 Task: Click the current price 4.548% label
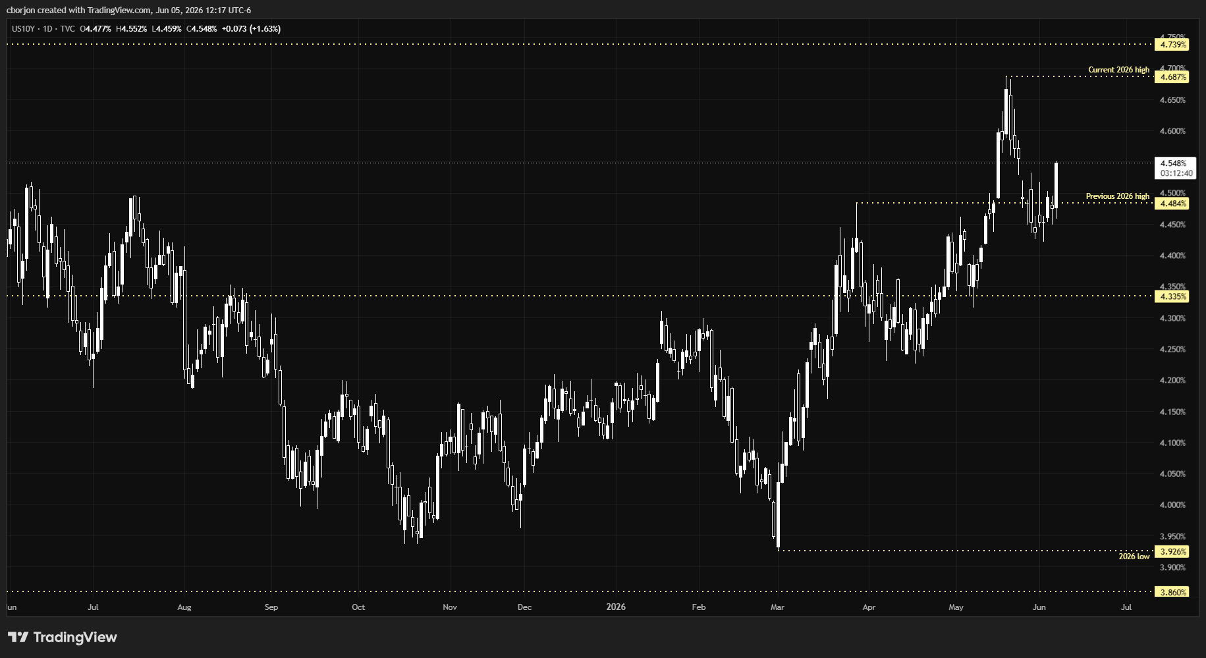[1173, 163]
